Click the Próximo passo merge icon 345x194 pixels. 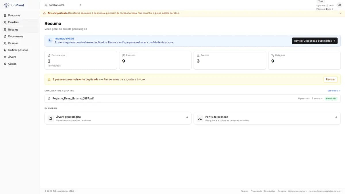pos(50,41)
